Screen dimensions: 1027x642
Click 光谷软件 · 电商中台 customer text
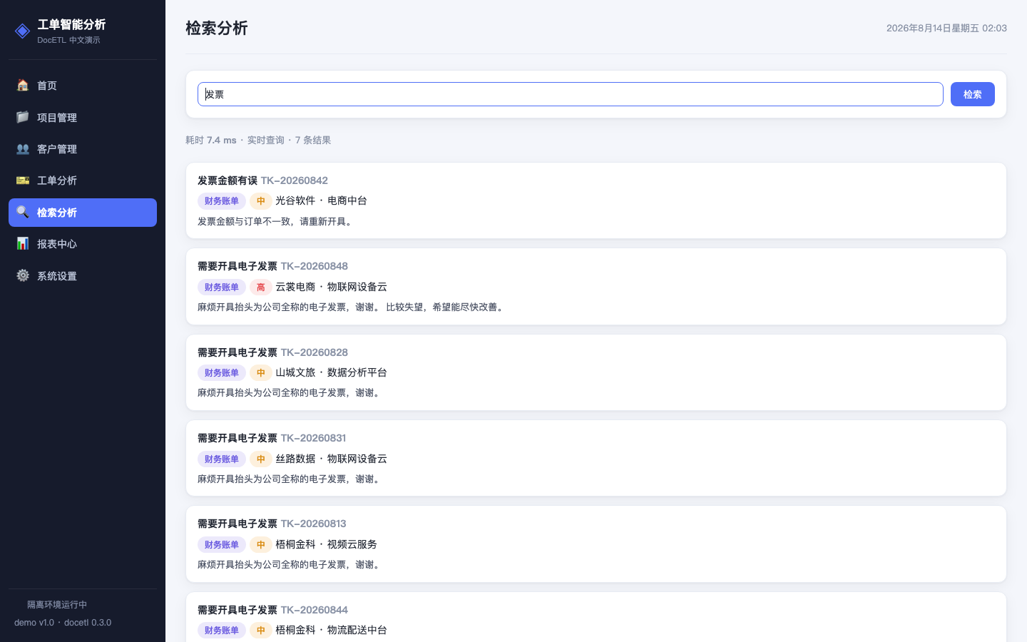pos(321,201)
